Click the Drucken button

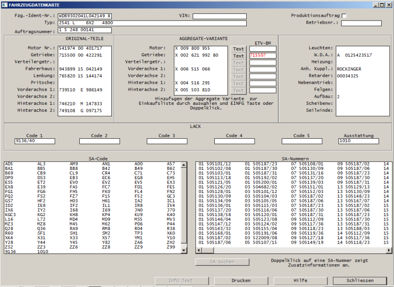tap(241, 281)
